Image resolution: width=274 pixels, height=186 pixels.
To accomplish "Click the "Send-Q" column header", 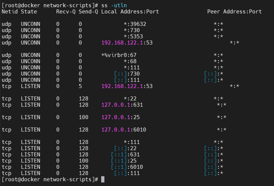I will [x=88, y=12].
